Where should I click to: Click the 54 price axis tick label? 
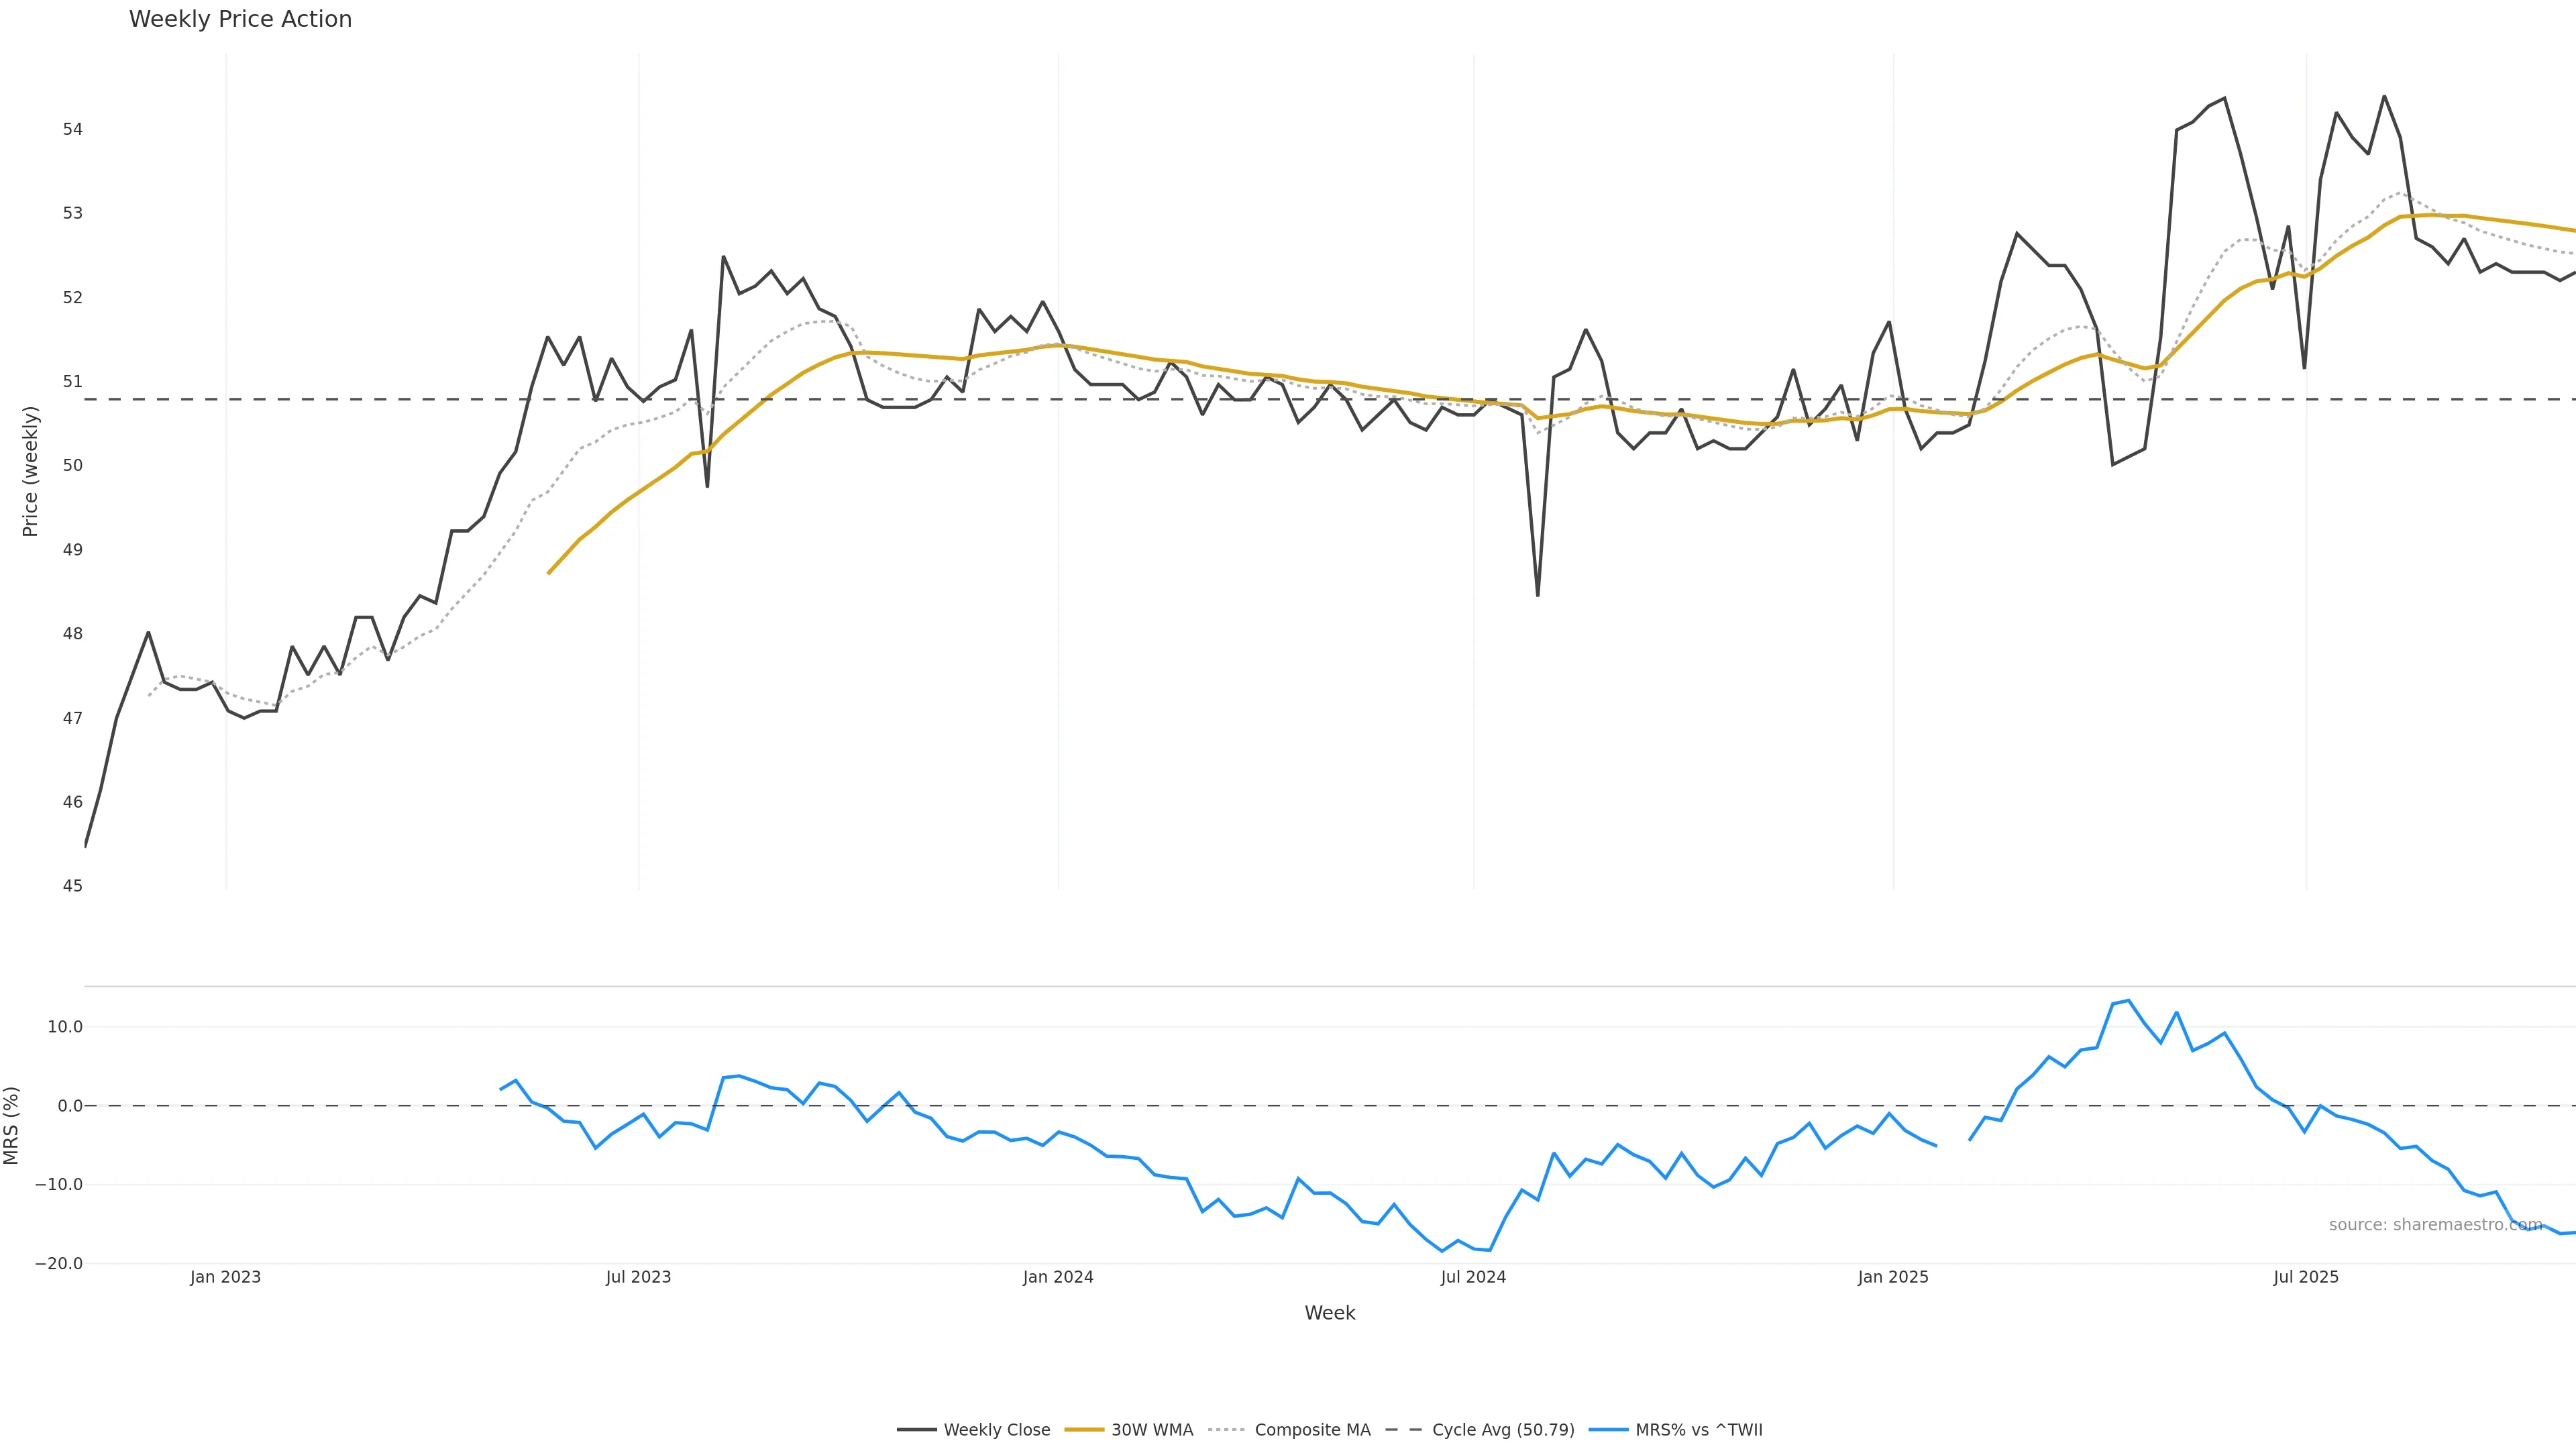coord(72,129)
